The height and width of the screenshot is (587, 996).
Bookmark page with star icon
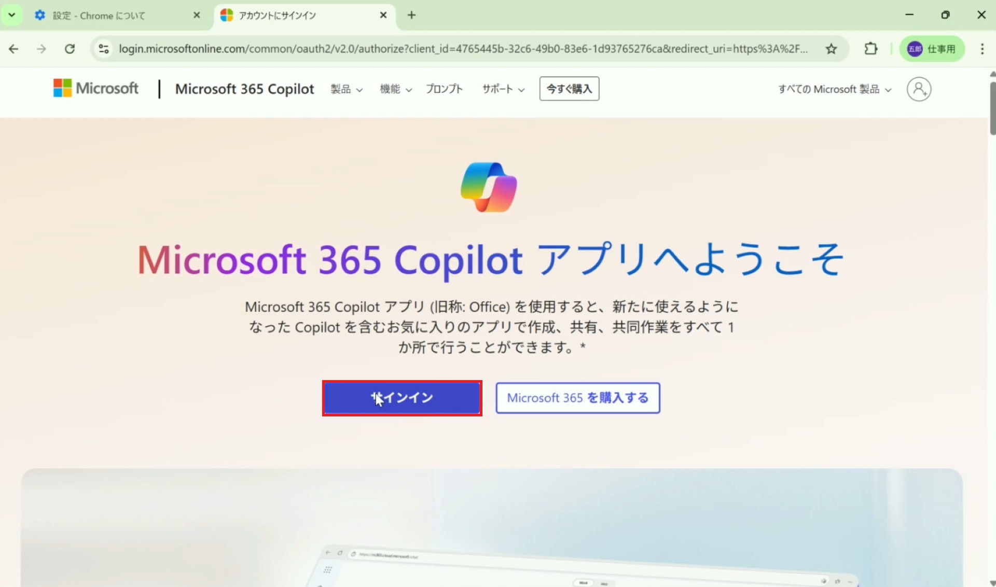831,49
